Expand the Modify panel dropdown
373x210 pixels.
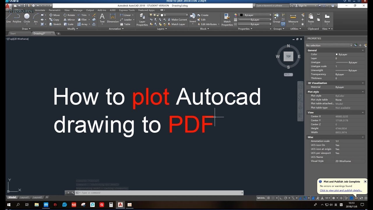pos(72,29)
